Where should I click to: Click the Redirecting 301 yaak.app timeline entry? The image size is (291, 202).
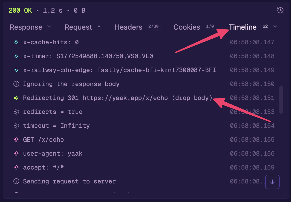(x=117, y=98)
